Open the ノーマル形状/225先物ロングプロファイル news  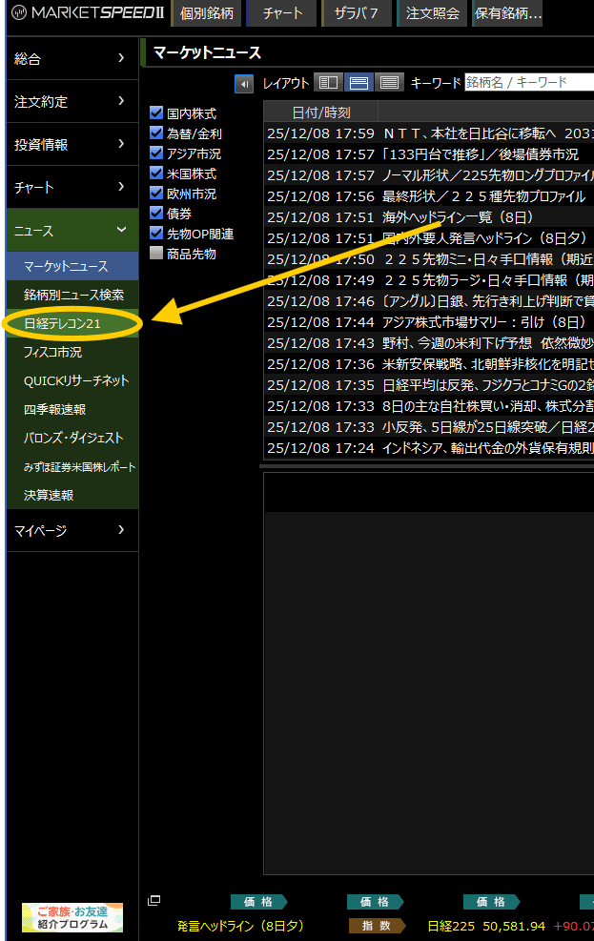coord(429,175)
